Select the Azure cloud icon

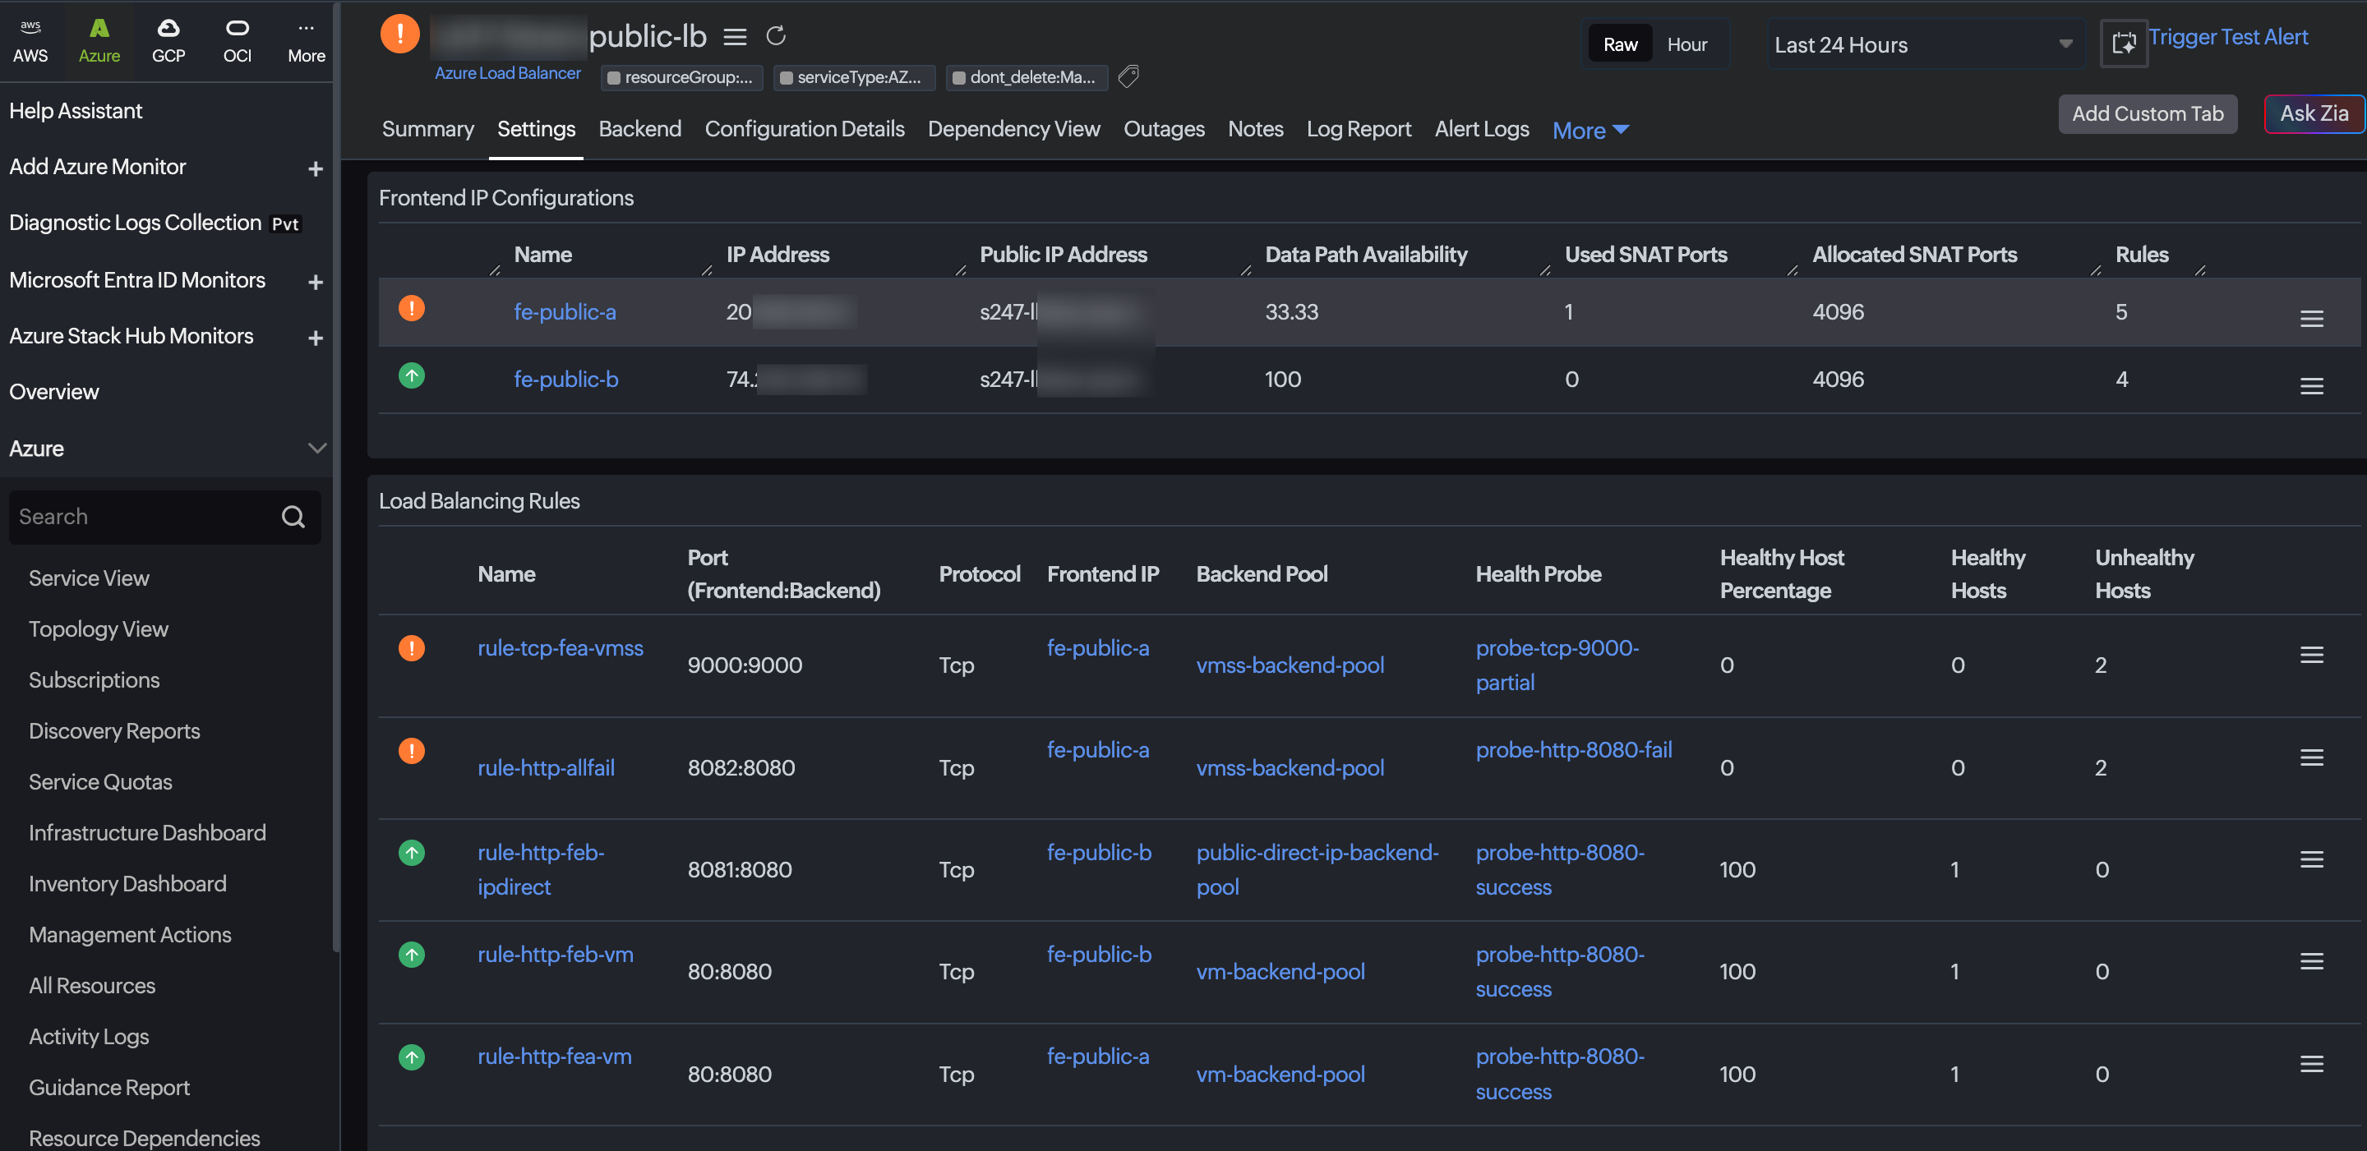tap(99, 41)
